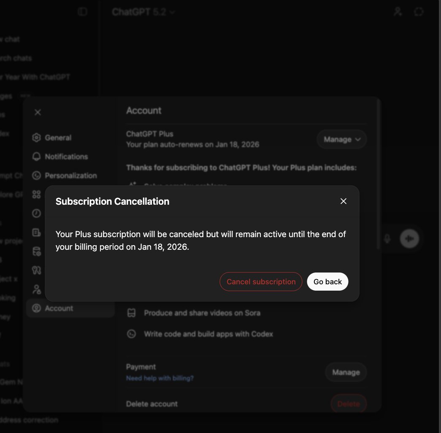Open Personalization settings tab

[70, 176]
